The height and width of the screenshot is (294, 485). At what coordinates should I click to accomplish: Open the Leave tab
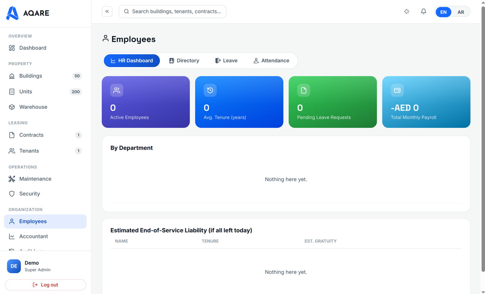coord(226,61)
